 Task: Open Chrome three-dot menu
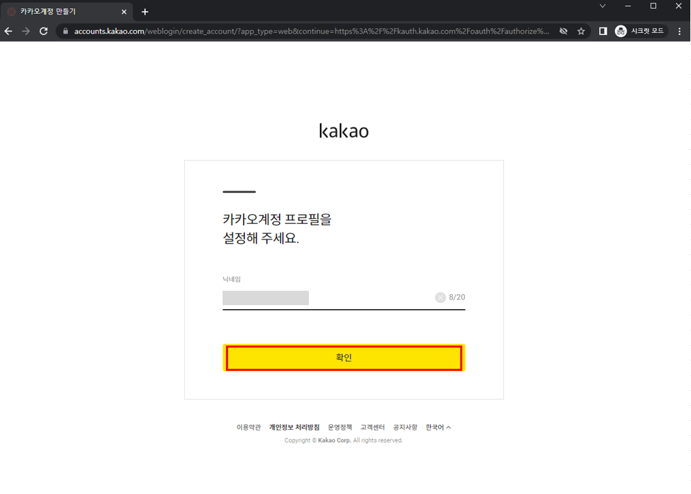679,31
